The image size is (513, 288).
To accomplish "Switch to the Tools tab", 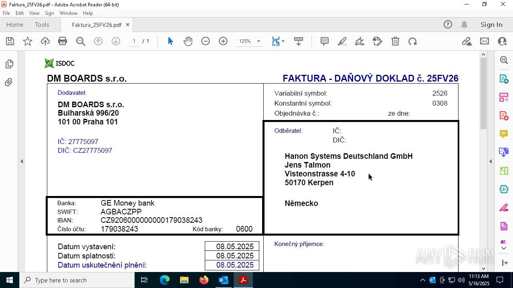I will pos(42,24).
